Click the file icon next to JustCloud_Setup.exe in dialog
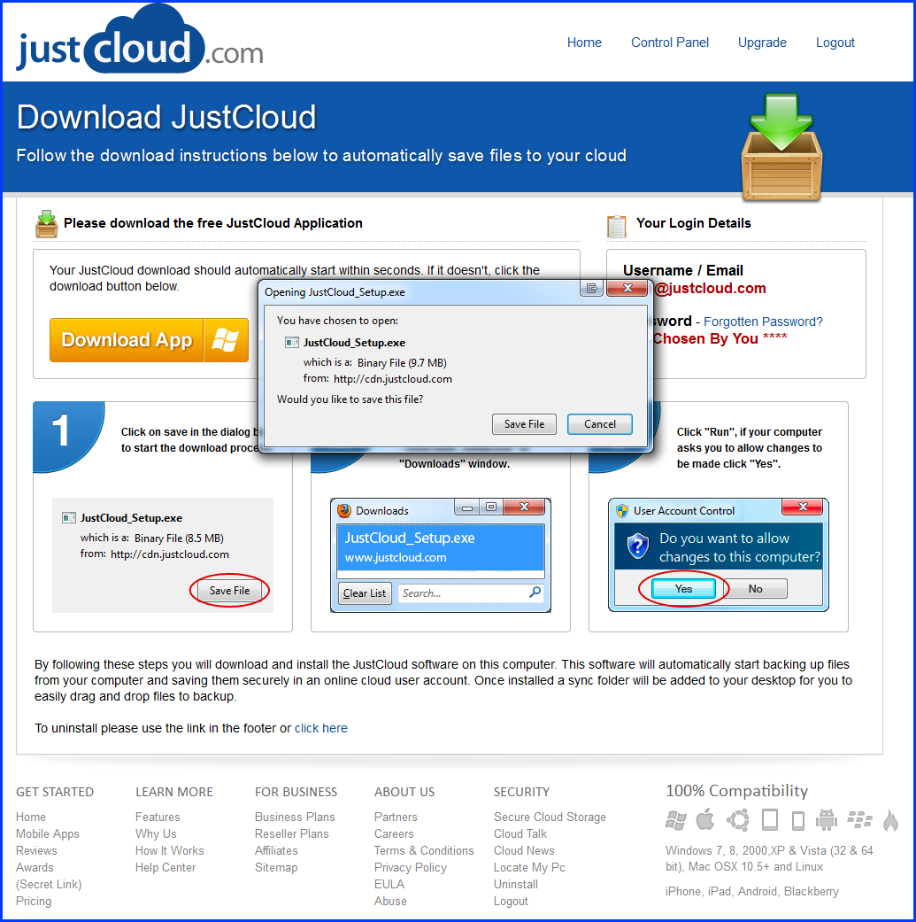 point(292,342)
